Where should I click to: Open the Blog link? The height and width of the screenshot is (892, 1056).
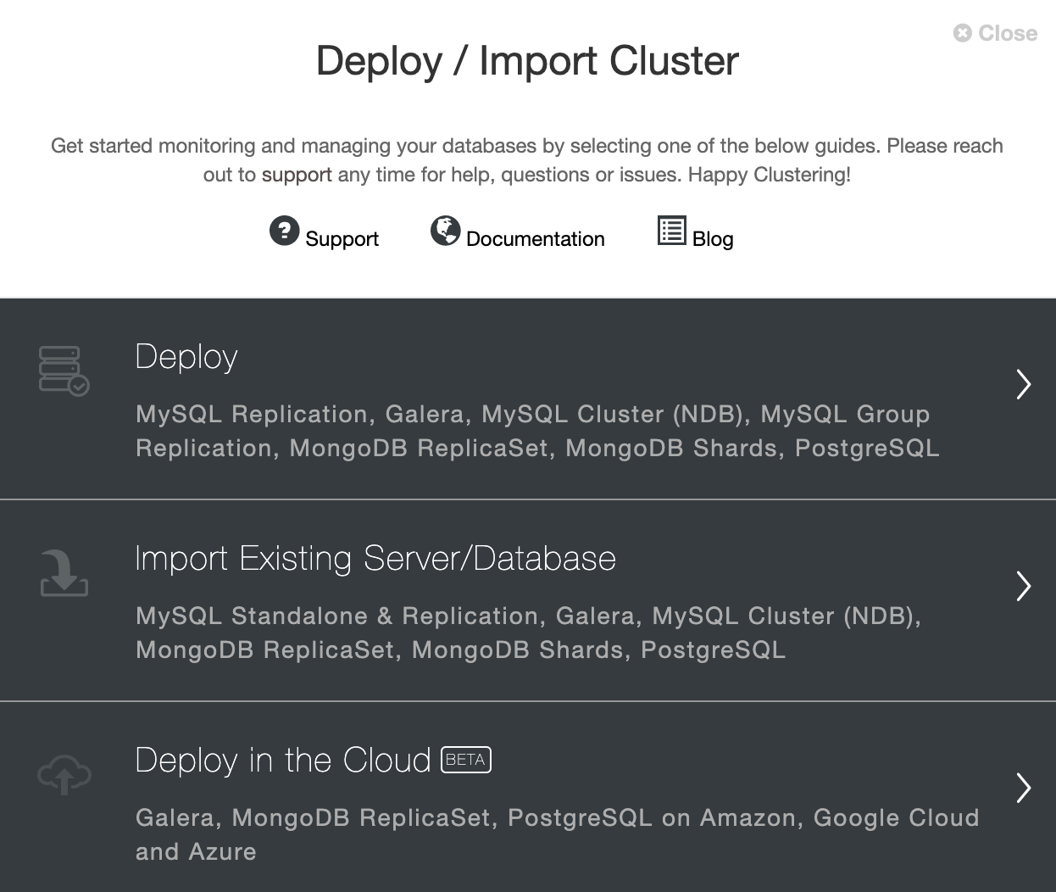point(713,239)
